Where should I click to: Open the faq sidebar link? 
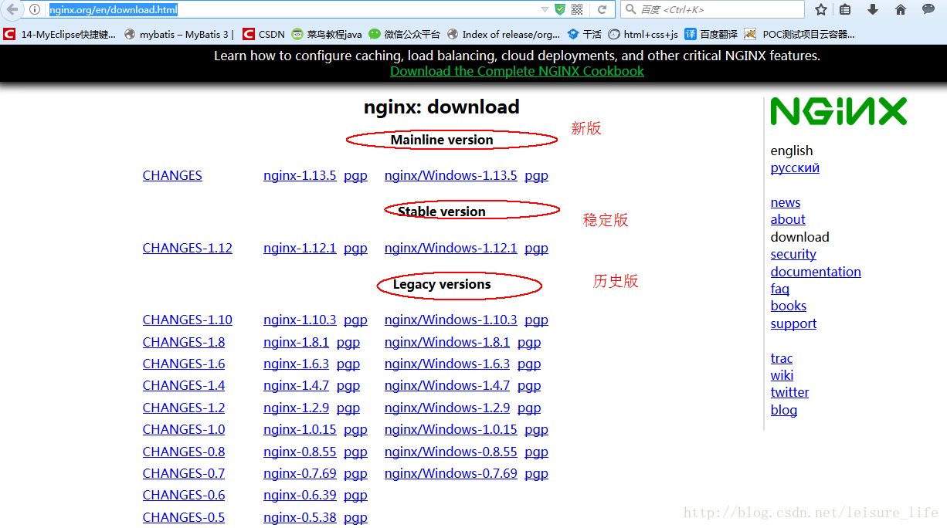point(780,289)
